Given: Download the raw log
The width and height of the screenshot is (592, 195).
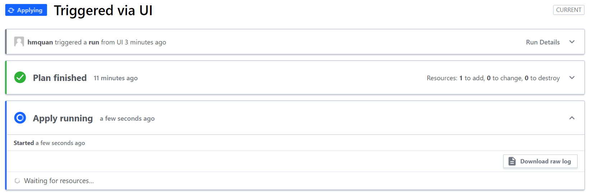Looking at the screenshot, I should pyautogui.click(x=540, y=161).
